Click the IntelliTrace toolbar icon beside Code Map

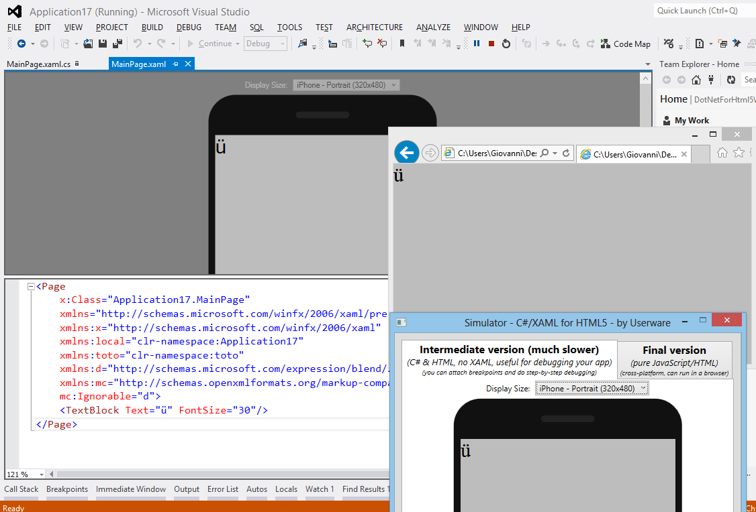point(668,44)
